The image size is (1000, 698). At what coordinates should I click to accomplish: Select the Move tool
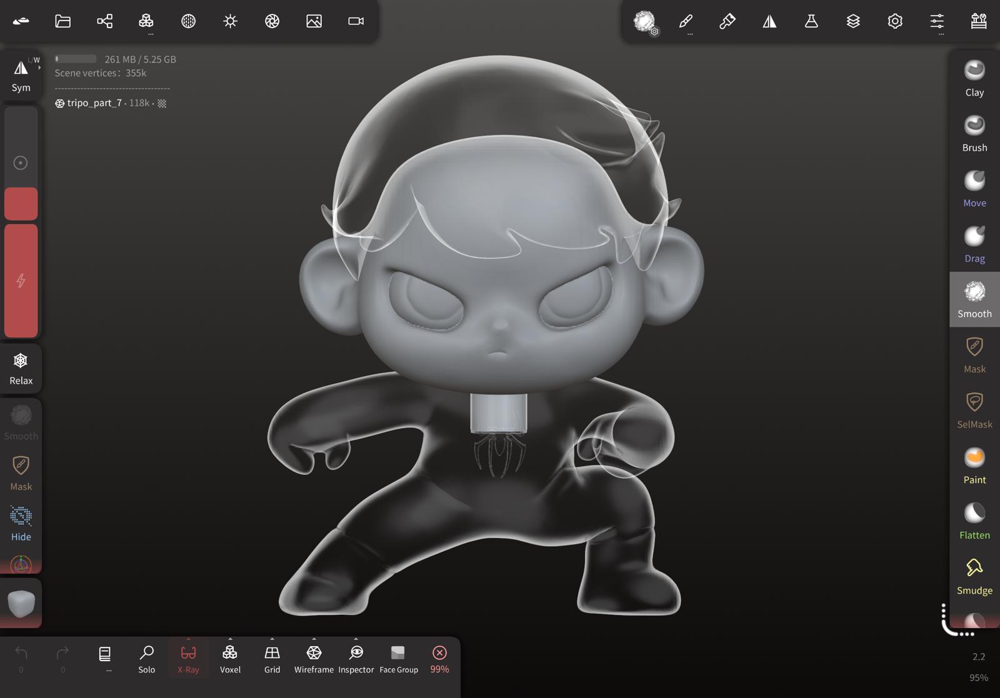974,189
